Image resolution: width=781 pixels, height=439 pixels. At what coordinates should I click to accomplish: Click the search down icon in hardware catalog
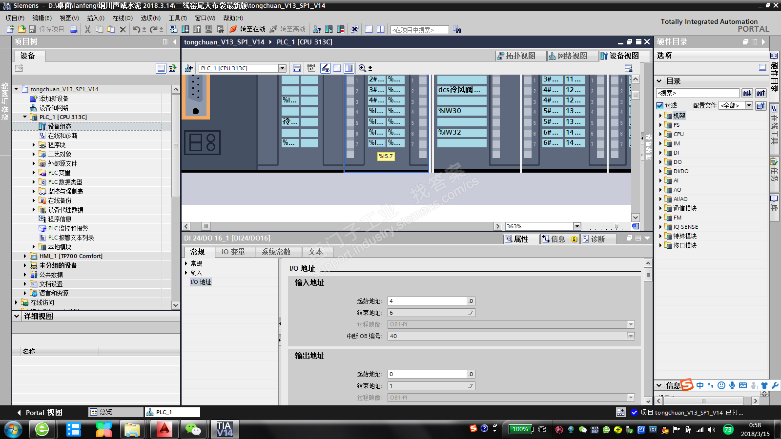pos(747,93)
